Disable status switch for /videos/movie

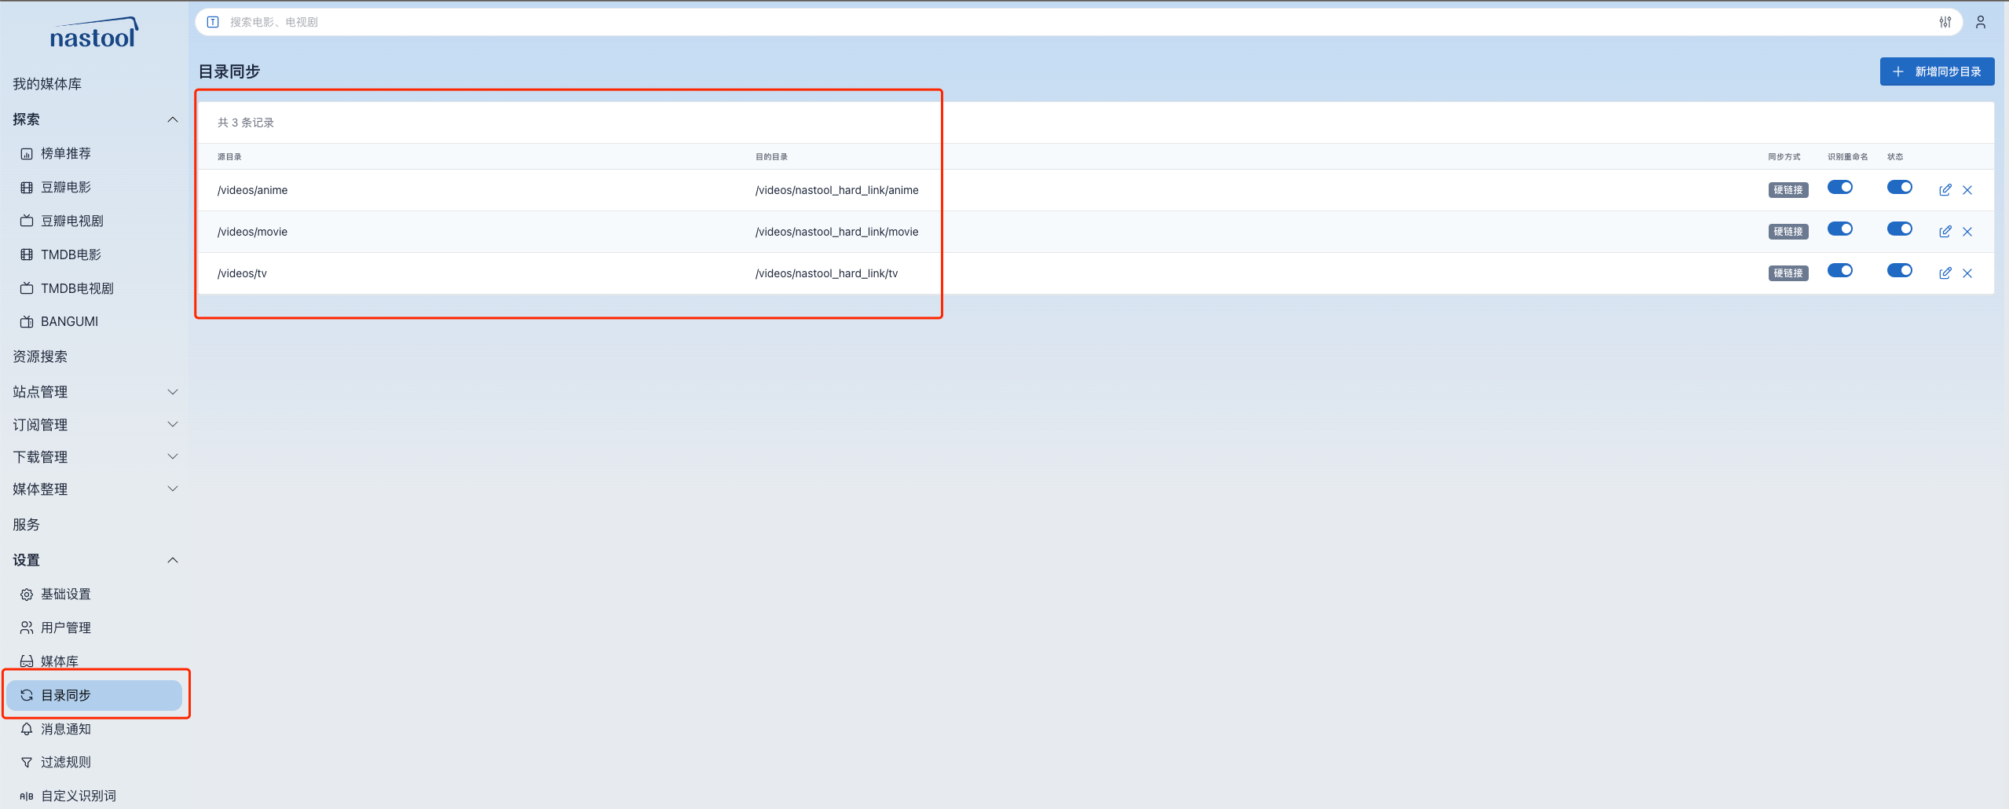[1899, 229]
